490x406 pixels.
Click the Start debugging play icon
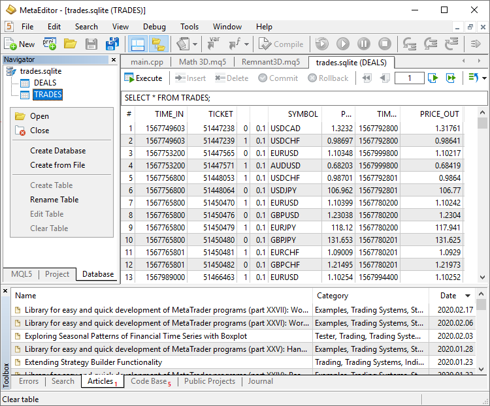point(343,44)
